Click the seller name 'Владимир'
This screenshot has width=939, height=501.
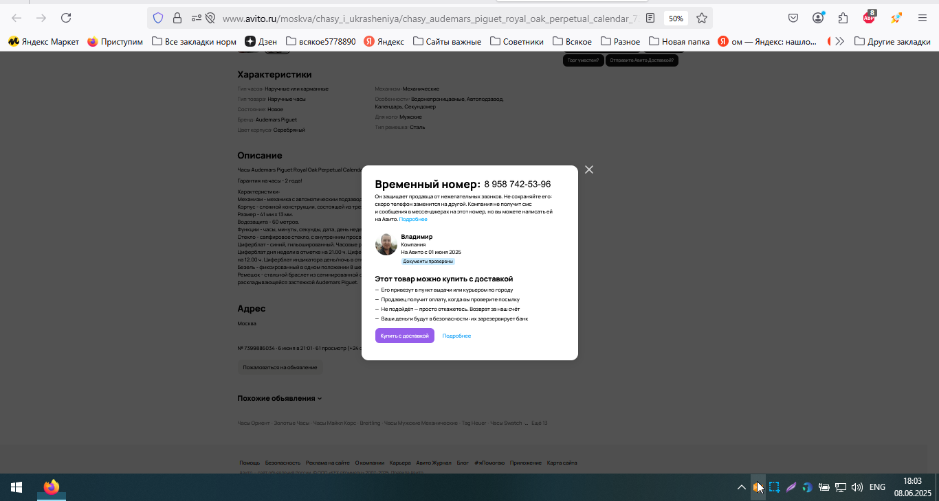point(417,237)
